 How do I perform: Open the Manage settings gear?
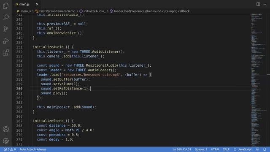point(5,141)
